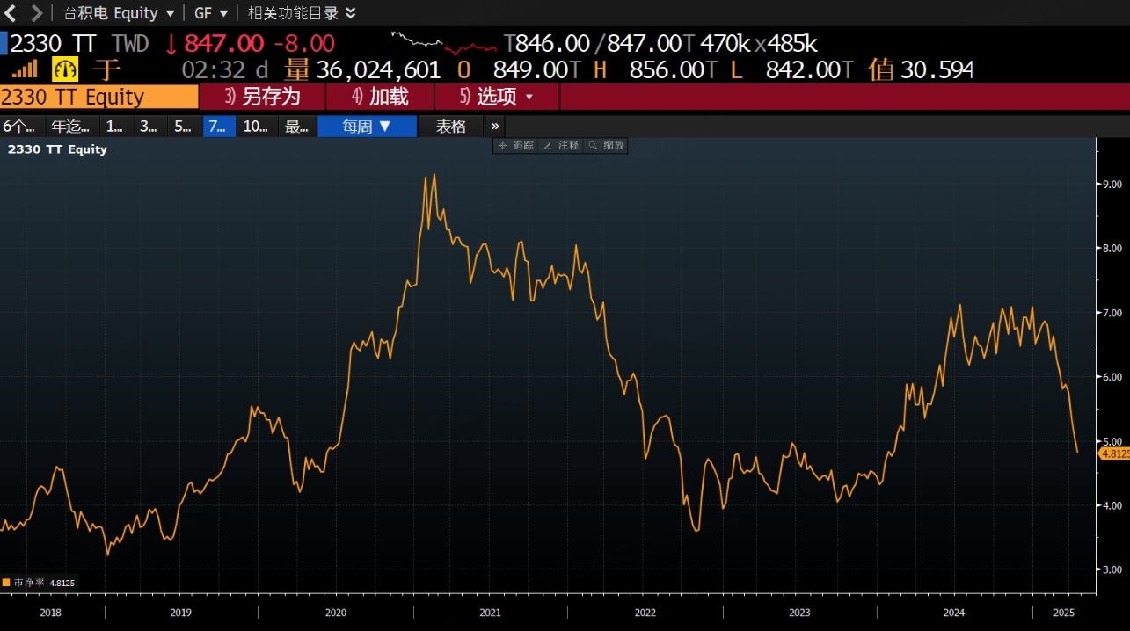Click the 2025 label on time axis
The width and height of the screenshot is (1130, 631).
click(1064, 613)
